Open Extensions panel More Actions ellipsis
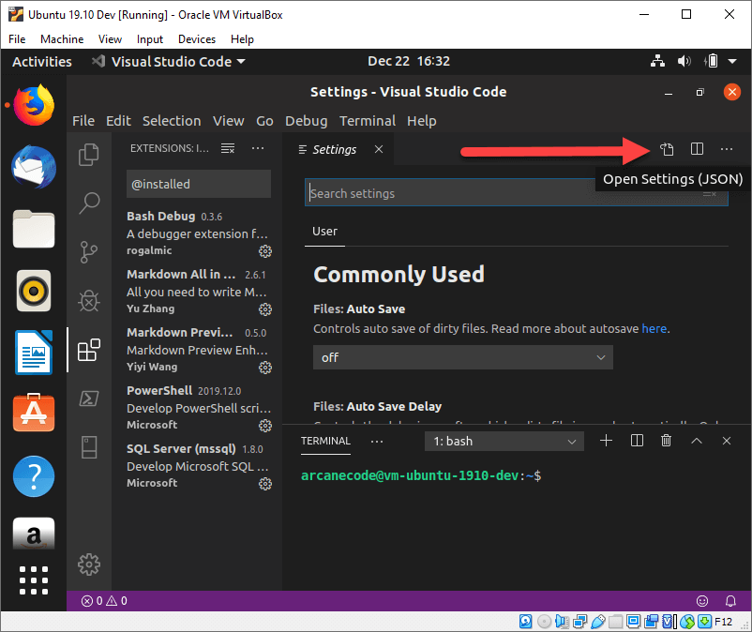Screen dimensions: 752x632 [258, 148]
